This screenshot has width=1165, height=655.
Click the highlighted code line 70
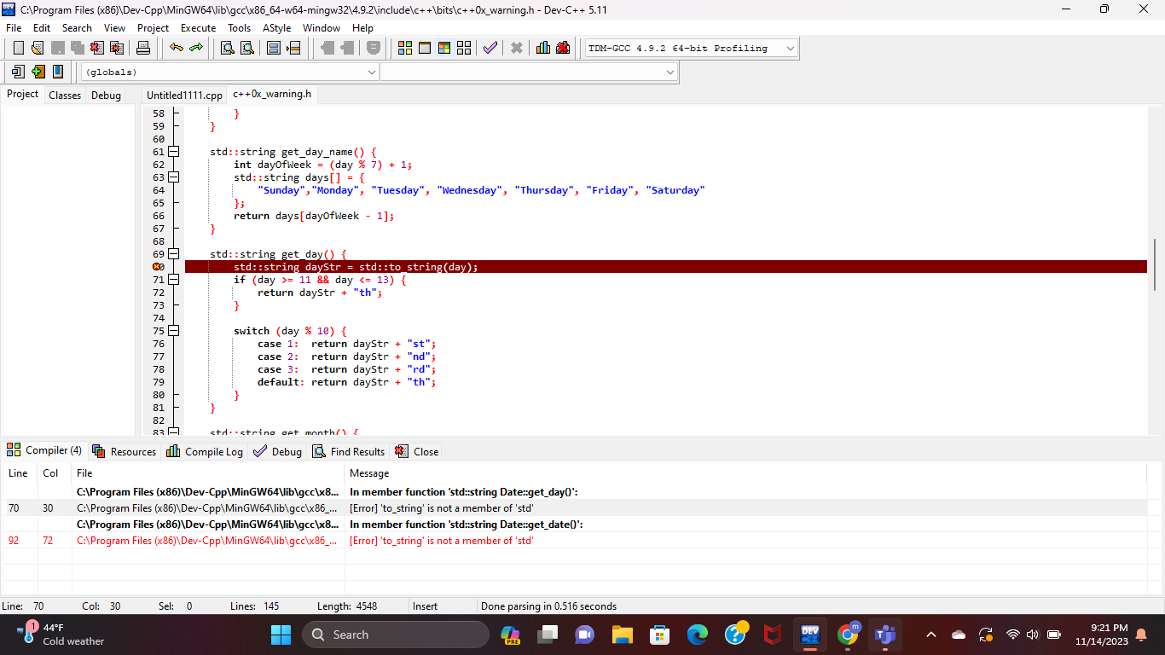[665, 267]
